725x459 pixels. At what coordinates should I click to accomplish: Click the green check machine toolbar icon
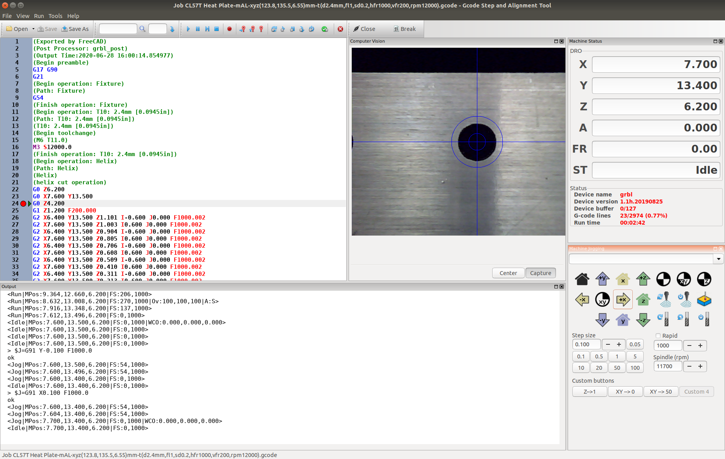pyautogui.click(x=325, y=29)
